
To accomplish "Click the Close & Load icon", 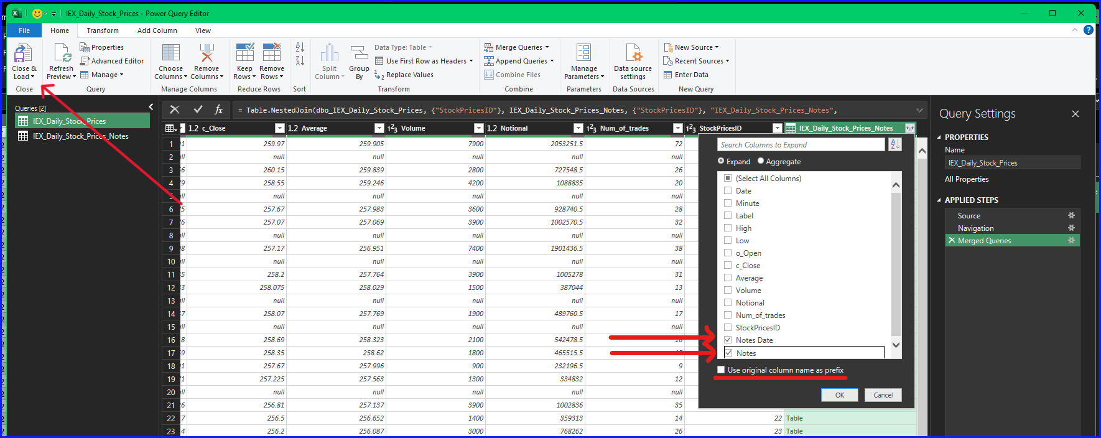I will (23, 53).
